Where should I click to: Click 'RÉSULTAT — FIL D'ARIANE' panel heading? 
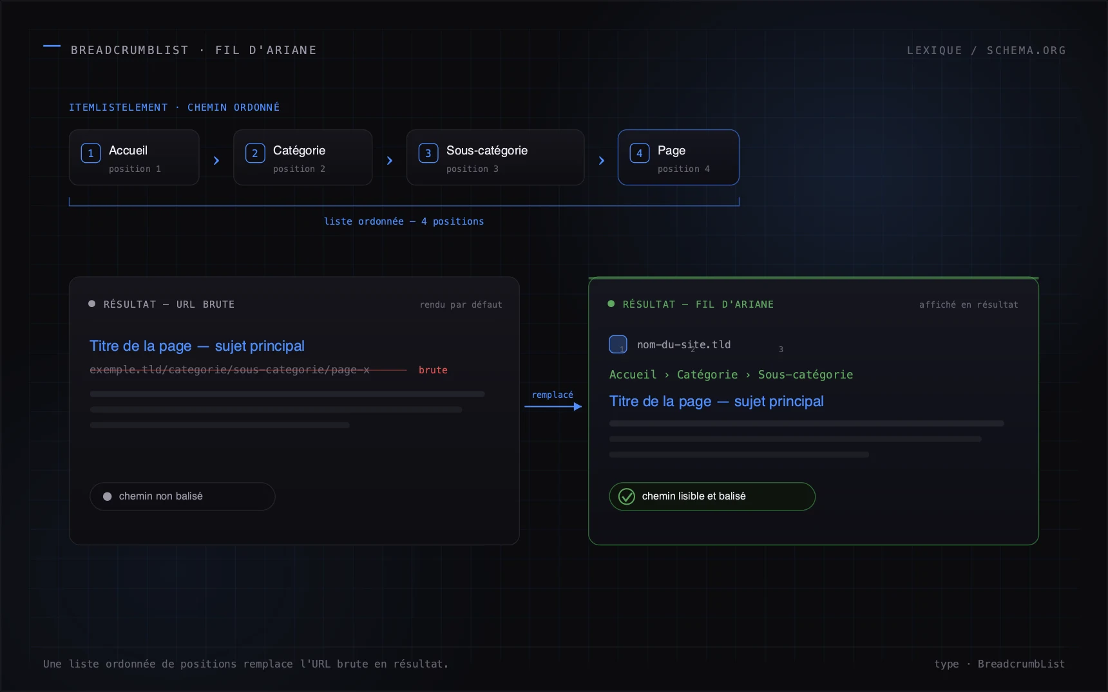[698, 304]
